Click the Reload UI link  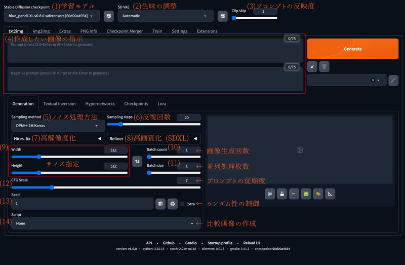coord(251,243)
